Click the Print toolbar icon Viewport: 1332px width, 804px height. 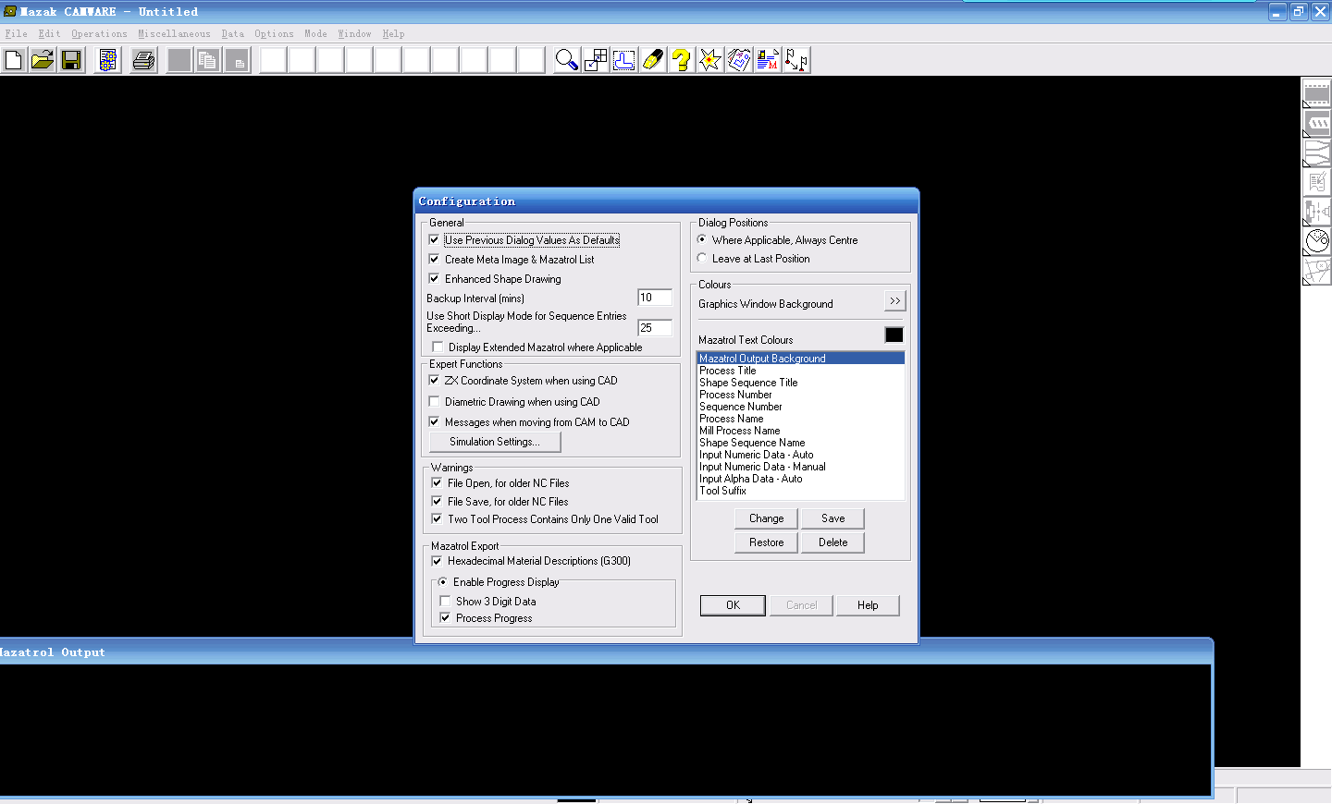143,61
